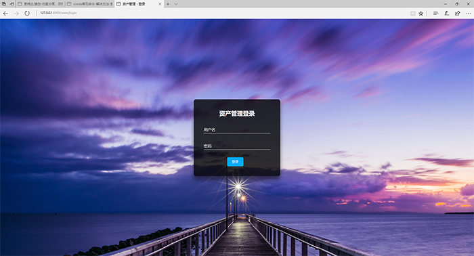This screenshot has width=474, height=256.
Task: Open the Settings and more ellipsis menu
Action: click(x=469, y=14)
